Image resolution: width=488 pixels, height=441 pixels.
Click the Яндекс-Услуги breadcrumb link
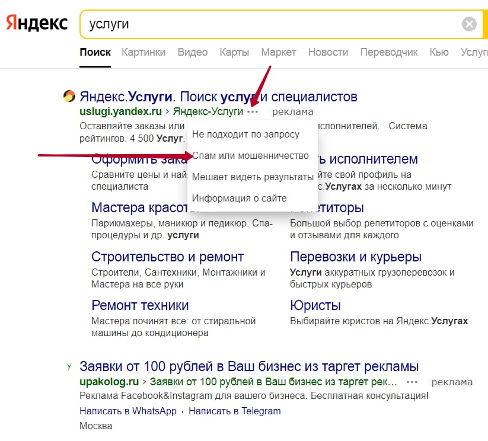click(x=208, y=111)
